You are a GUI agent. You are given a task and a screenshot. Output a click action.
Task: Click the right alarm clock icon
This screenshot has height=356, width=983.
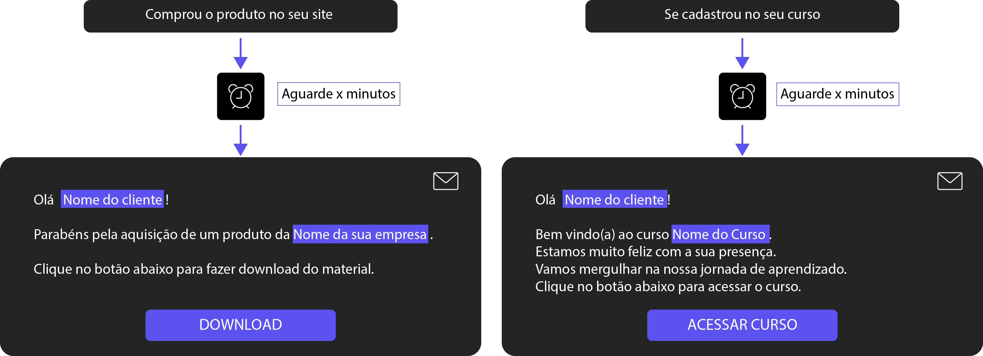pos(742,96)
